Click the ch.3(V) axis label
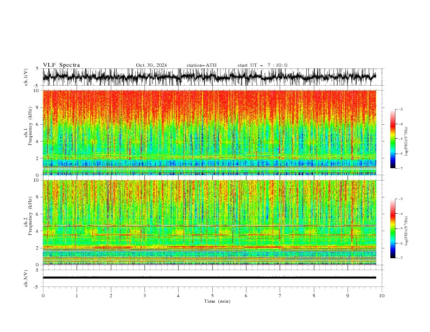The height and width of the screenshot is (332, 430). [x=26, y=278]
